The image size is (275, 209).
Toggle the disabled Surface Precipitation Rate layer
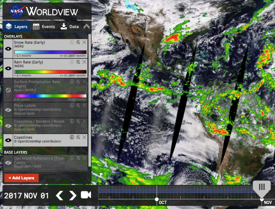(x=8, y=90)
